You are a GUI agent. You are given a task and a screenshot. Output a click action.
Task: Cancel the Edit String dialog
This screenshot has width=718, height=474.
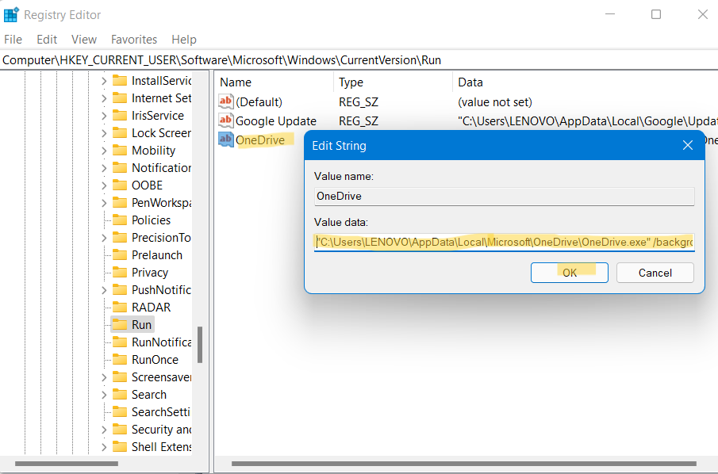pyautogui.click(x=655, y=273)
